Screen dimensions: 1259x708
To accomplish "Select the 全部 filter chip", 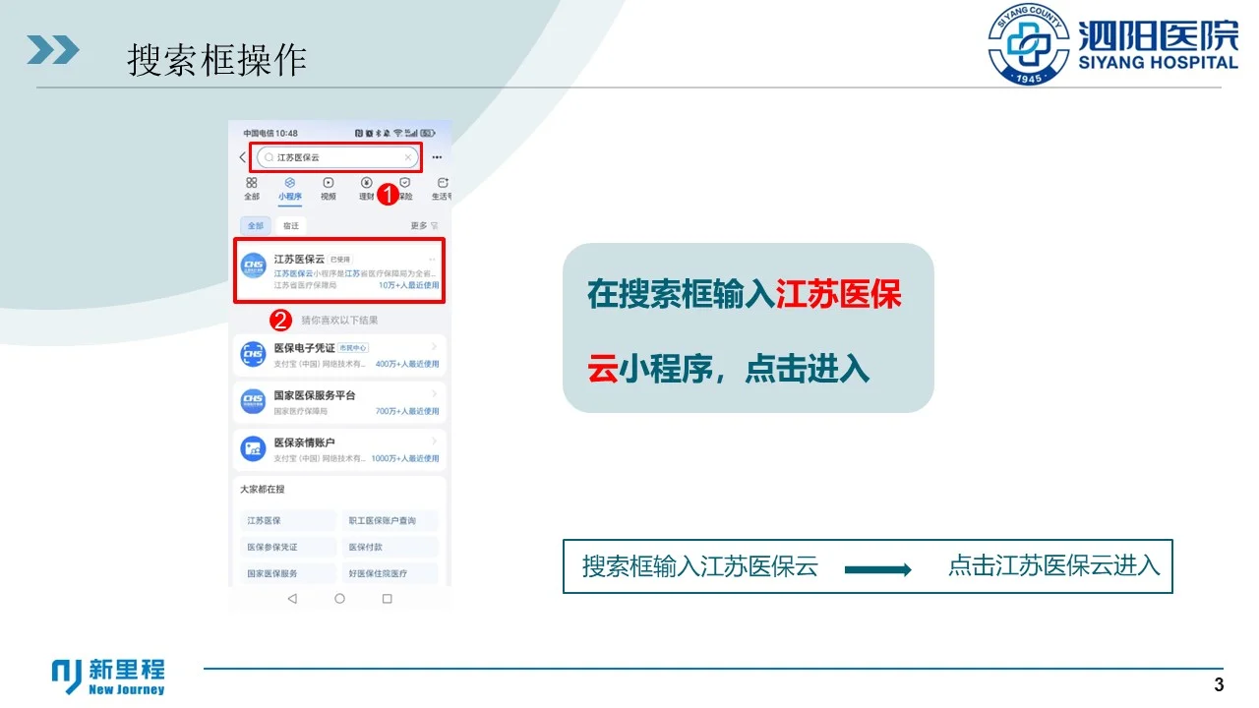I will pos(256,226).
